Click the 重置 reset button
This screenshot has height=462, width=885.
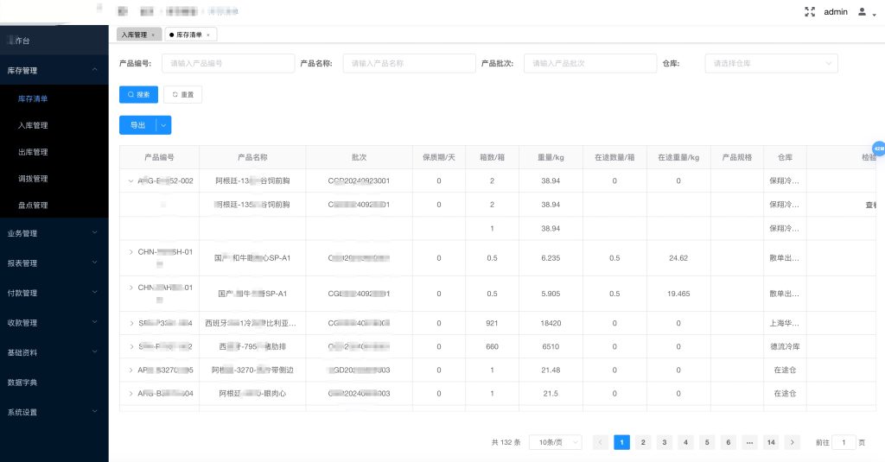(182, 94)
